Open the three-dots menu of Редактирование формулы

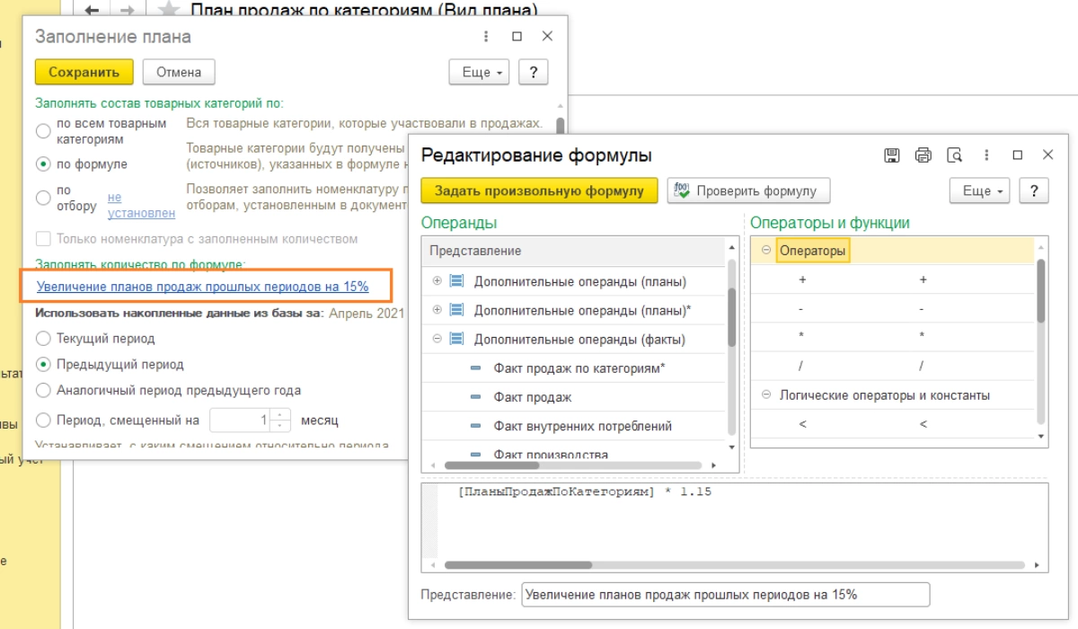pos(987,155)
